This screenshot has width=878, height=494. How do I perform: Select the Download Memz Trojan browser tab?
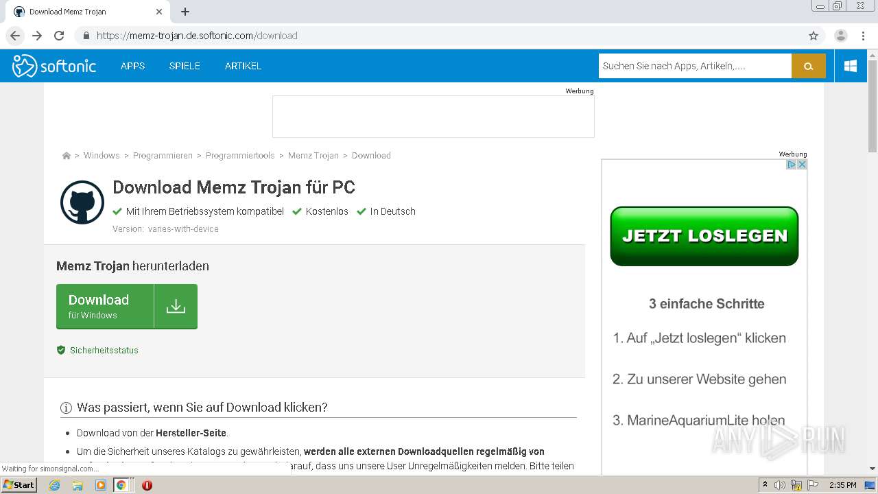[88, 12]
